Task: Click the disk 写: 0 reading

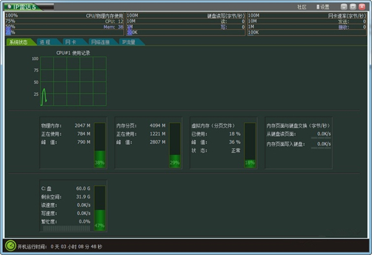Action: (x=232, y=27)
